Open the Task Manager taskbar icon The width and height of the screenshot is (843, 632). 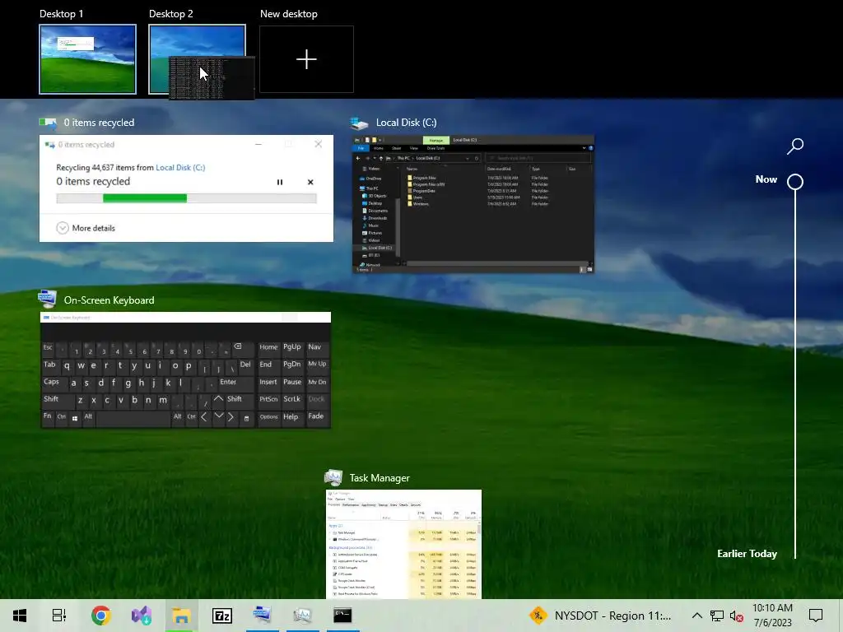pyautogui.click(x=303, y=615)
